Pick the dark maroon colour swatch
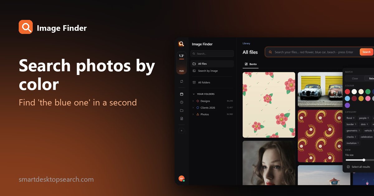 354,98
